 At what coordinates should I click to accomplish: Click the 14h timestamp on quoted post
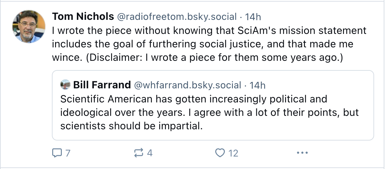(x=258, y=85)
